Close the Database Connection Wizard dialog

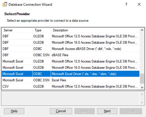(139, 4)
